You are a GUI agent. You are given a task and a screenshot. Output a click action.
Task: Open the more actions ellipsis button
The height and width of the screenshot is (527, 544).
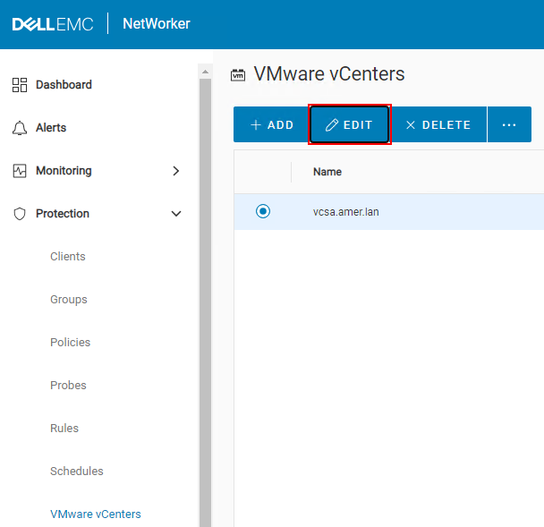click(x=509, y=125)
